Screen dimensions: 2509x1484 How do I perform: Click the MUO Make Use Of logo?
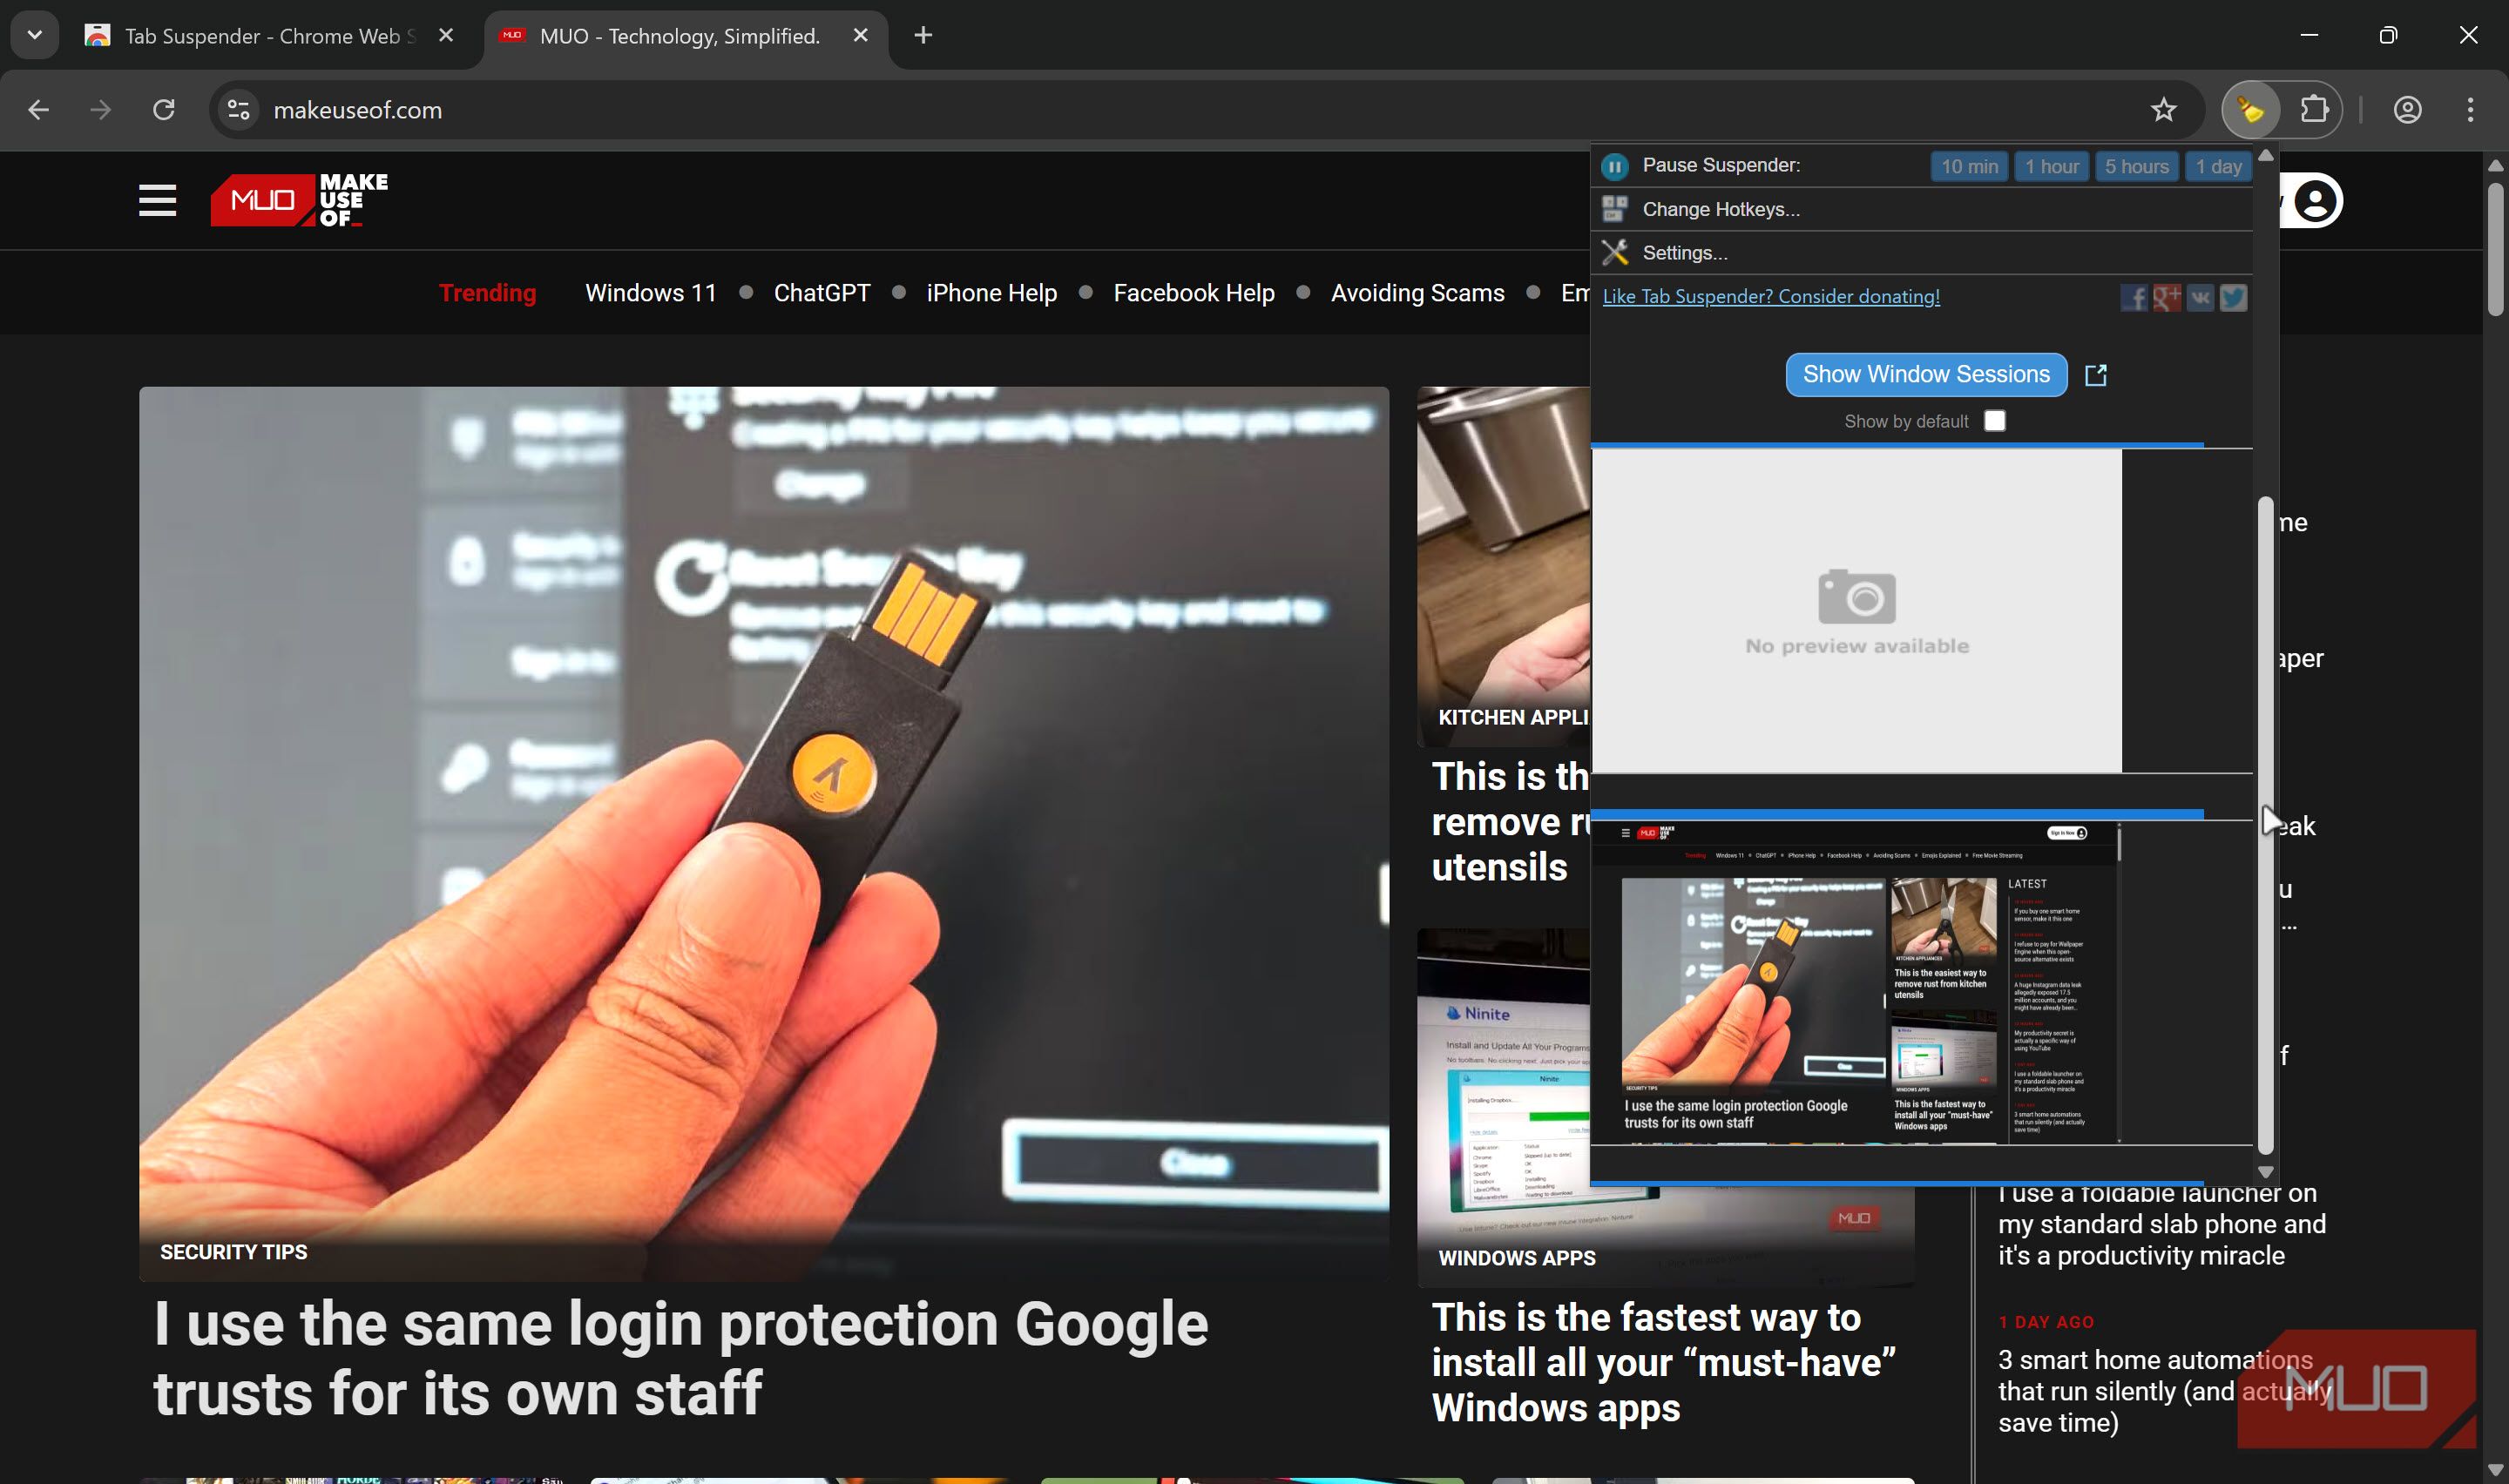pos(299,200)
